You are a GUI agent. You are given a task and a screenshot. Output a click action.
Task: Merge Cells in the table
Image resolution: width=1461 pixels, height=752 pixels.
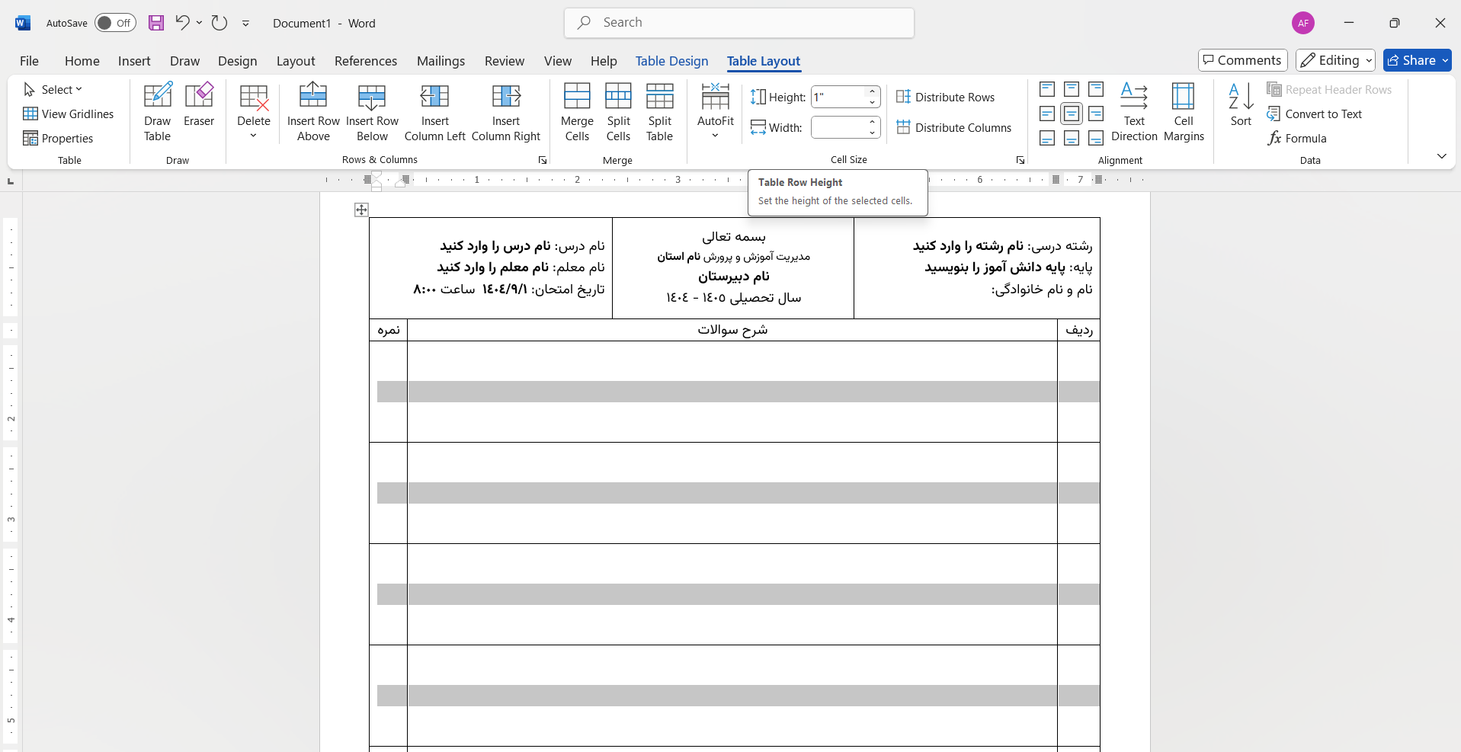click(577, 112)
